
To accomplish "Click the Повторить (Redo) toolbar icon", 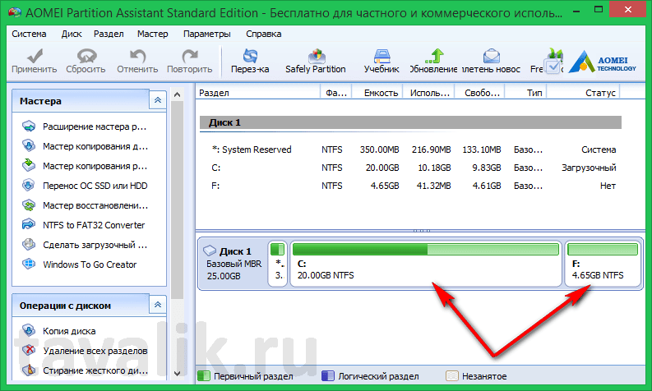I will coord(190,56).
